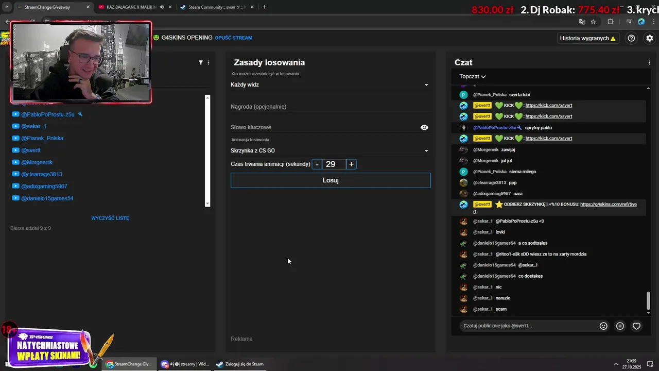659x371 pixels.
Task: Open the participants list three-dot menu
Action: coord(209,62)
